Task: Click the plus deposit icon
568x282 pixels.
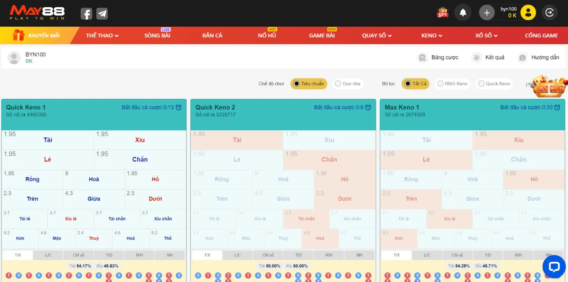Action: tap(487, 13)
